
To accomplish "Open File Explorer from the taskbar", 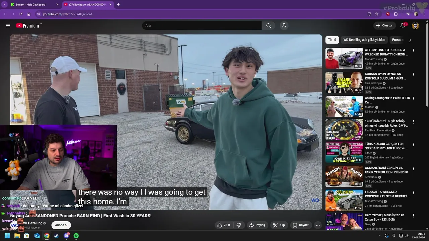I will 17,236.
